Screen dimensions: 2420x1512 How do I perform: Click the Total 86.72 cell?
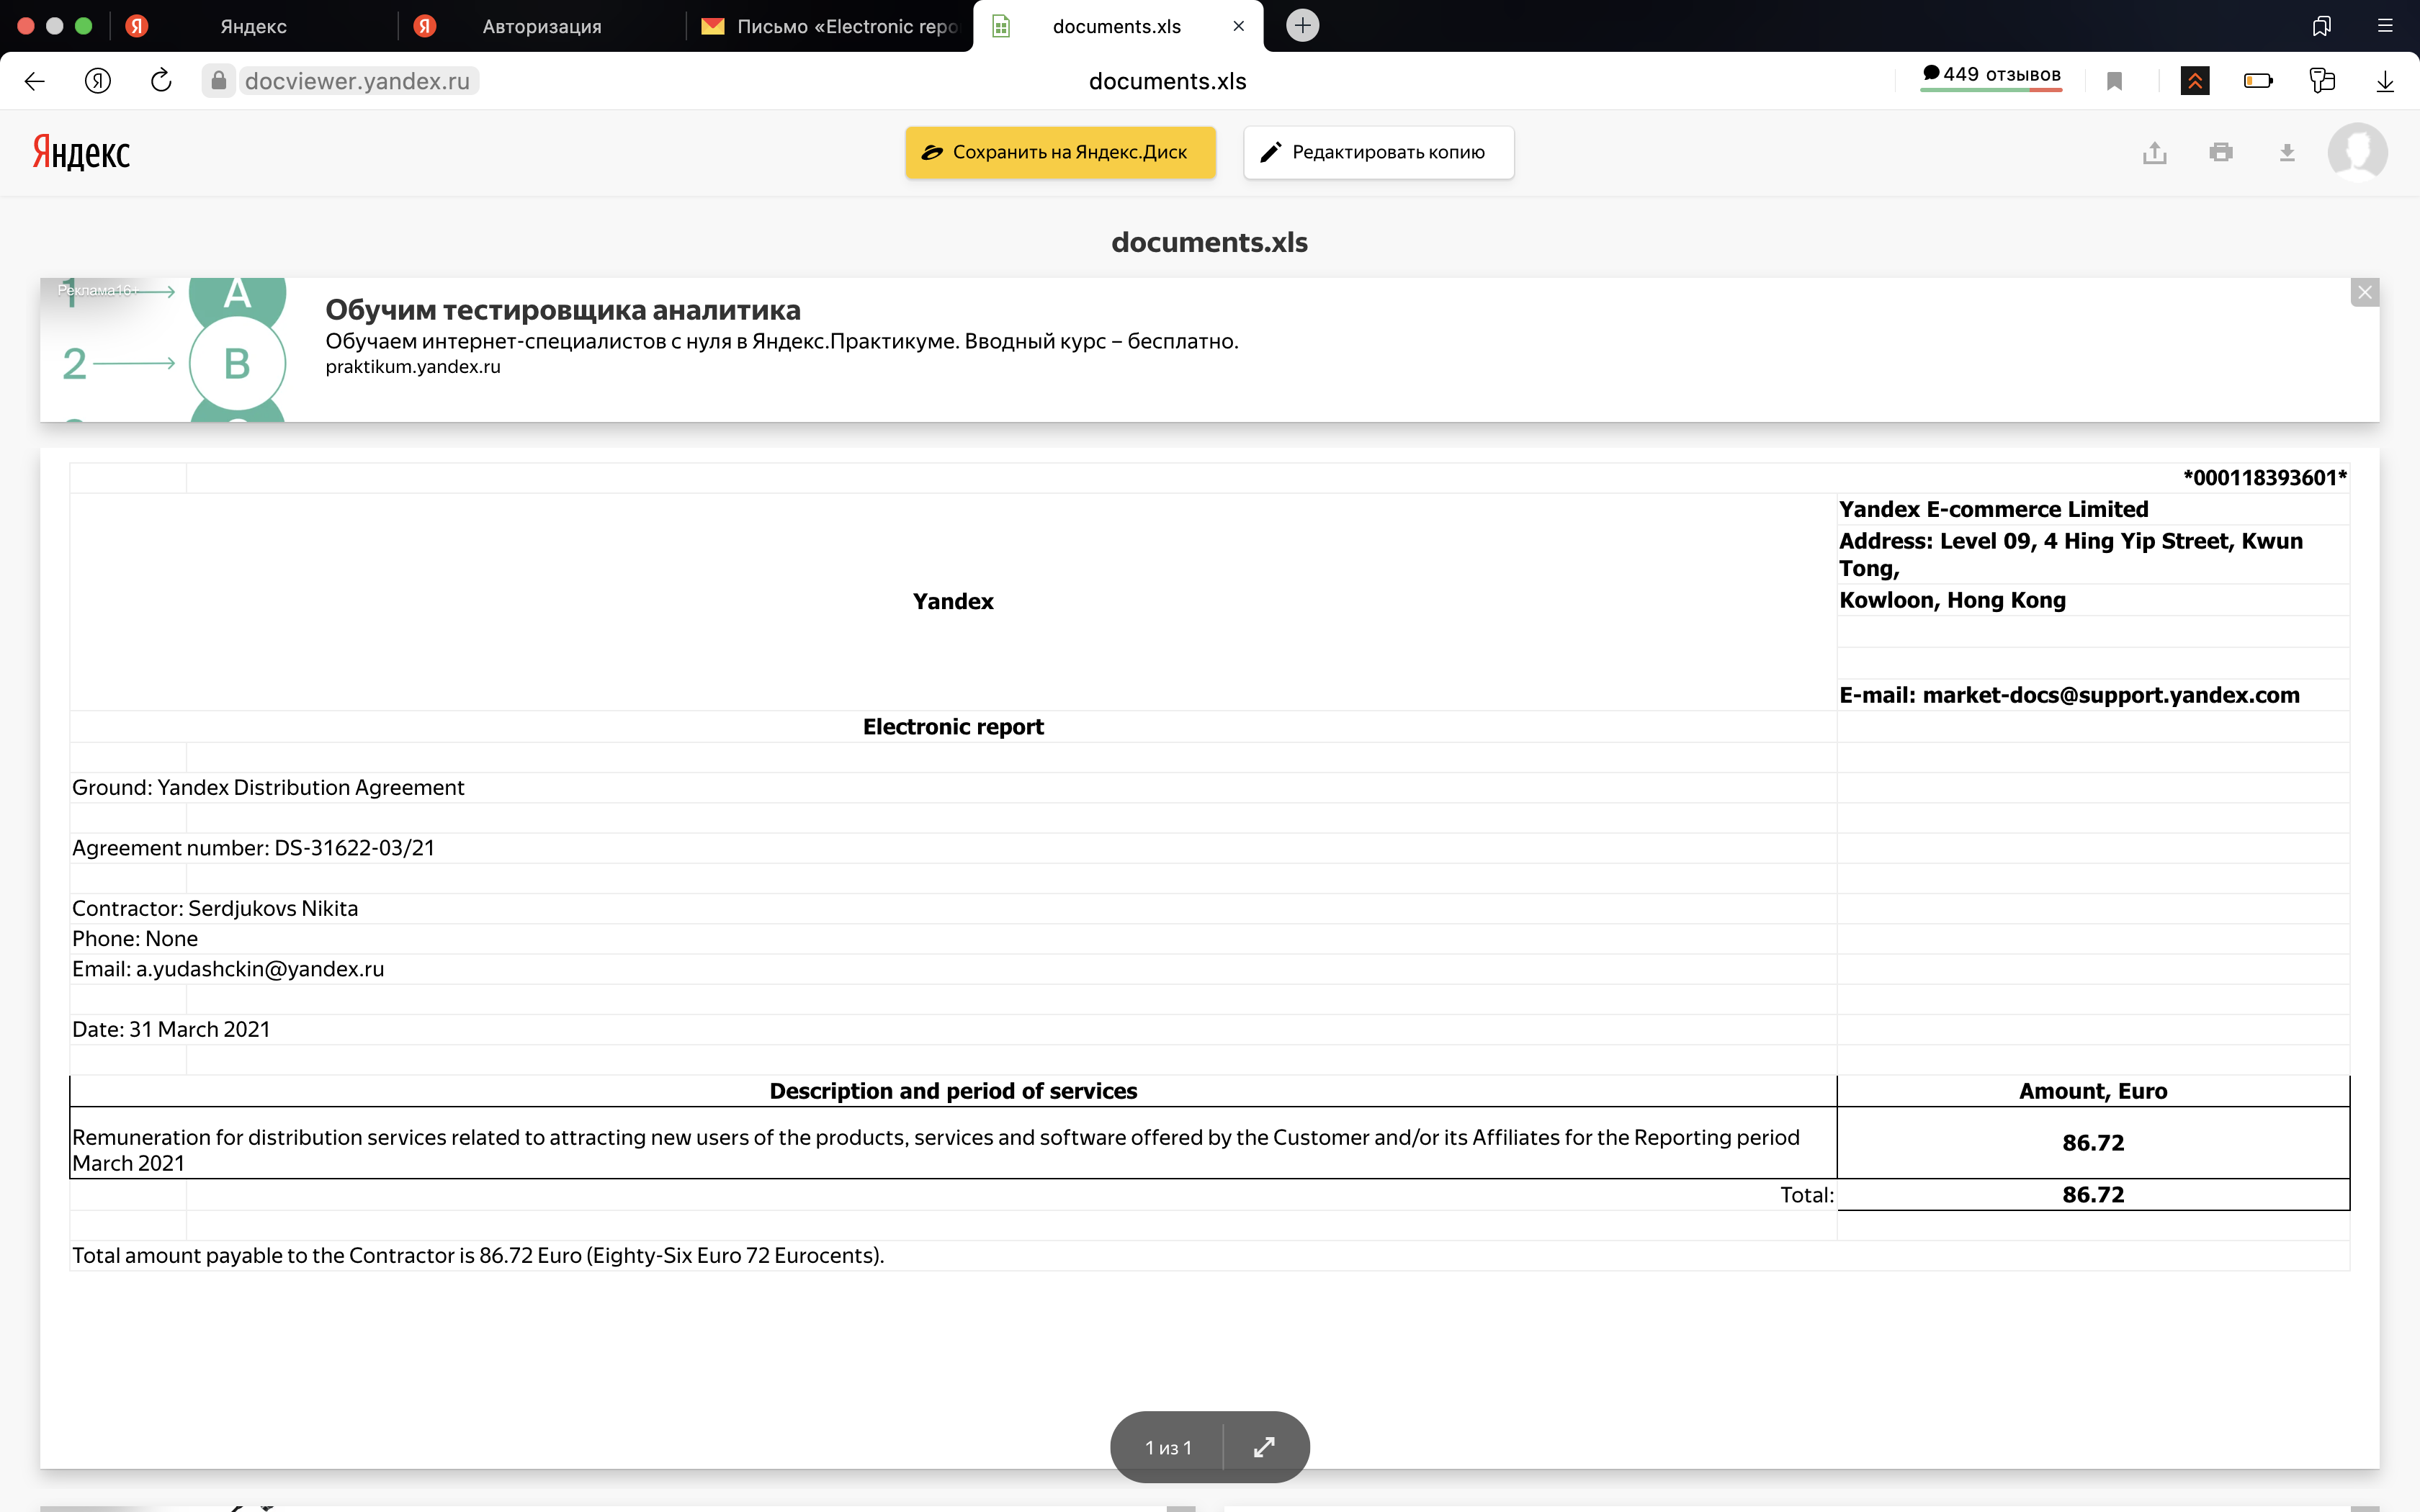pyautogui.click(x=2093, y=1194)
